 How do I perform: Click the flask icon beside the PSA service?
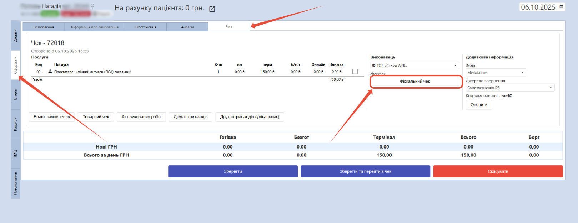(x=50, y=71)
